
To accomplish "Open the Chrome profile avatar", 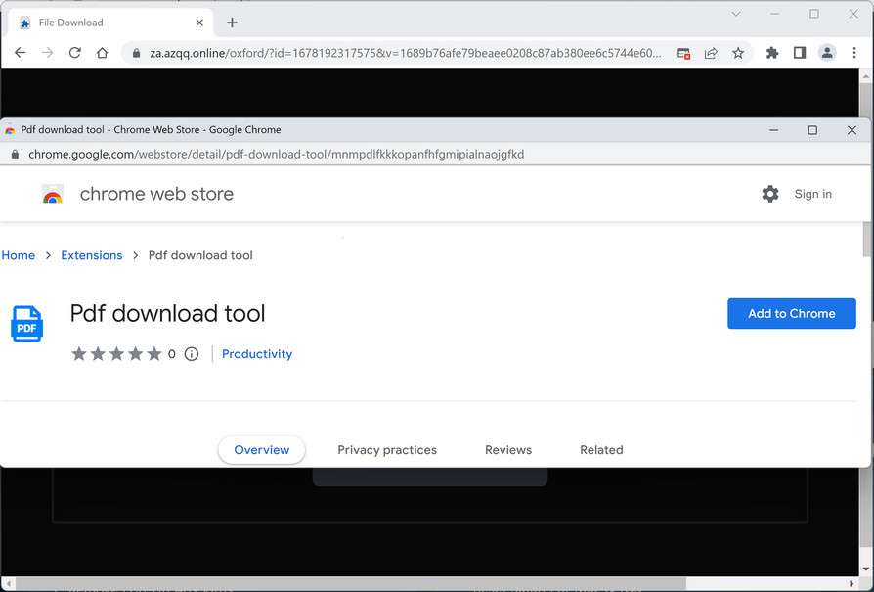I will [x=827, y=53].
